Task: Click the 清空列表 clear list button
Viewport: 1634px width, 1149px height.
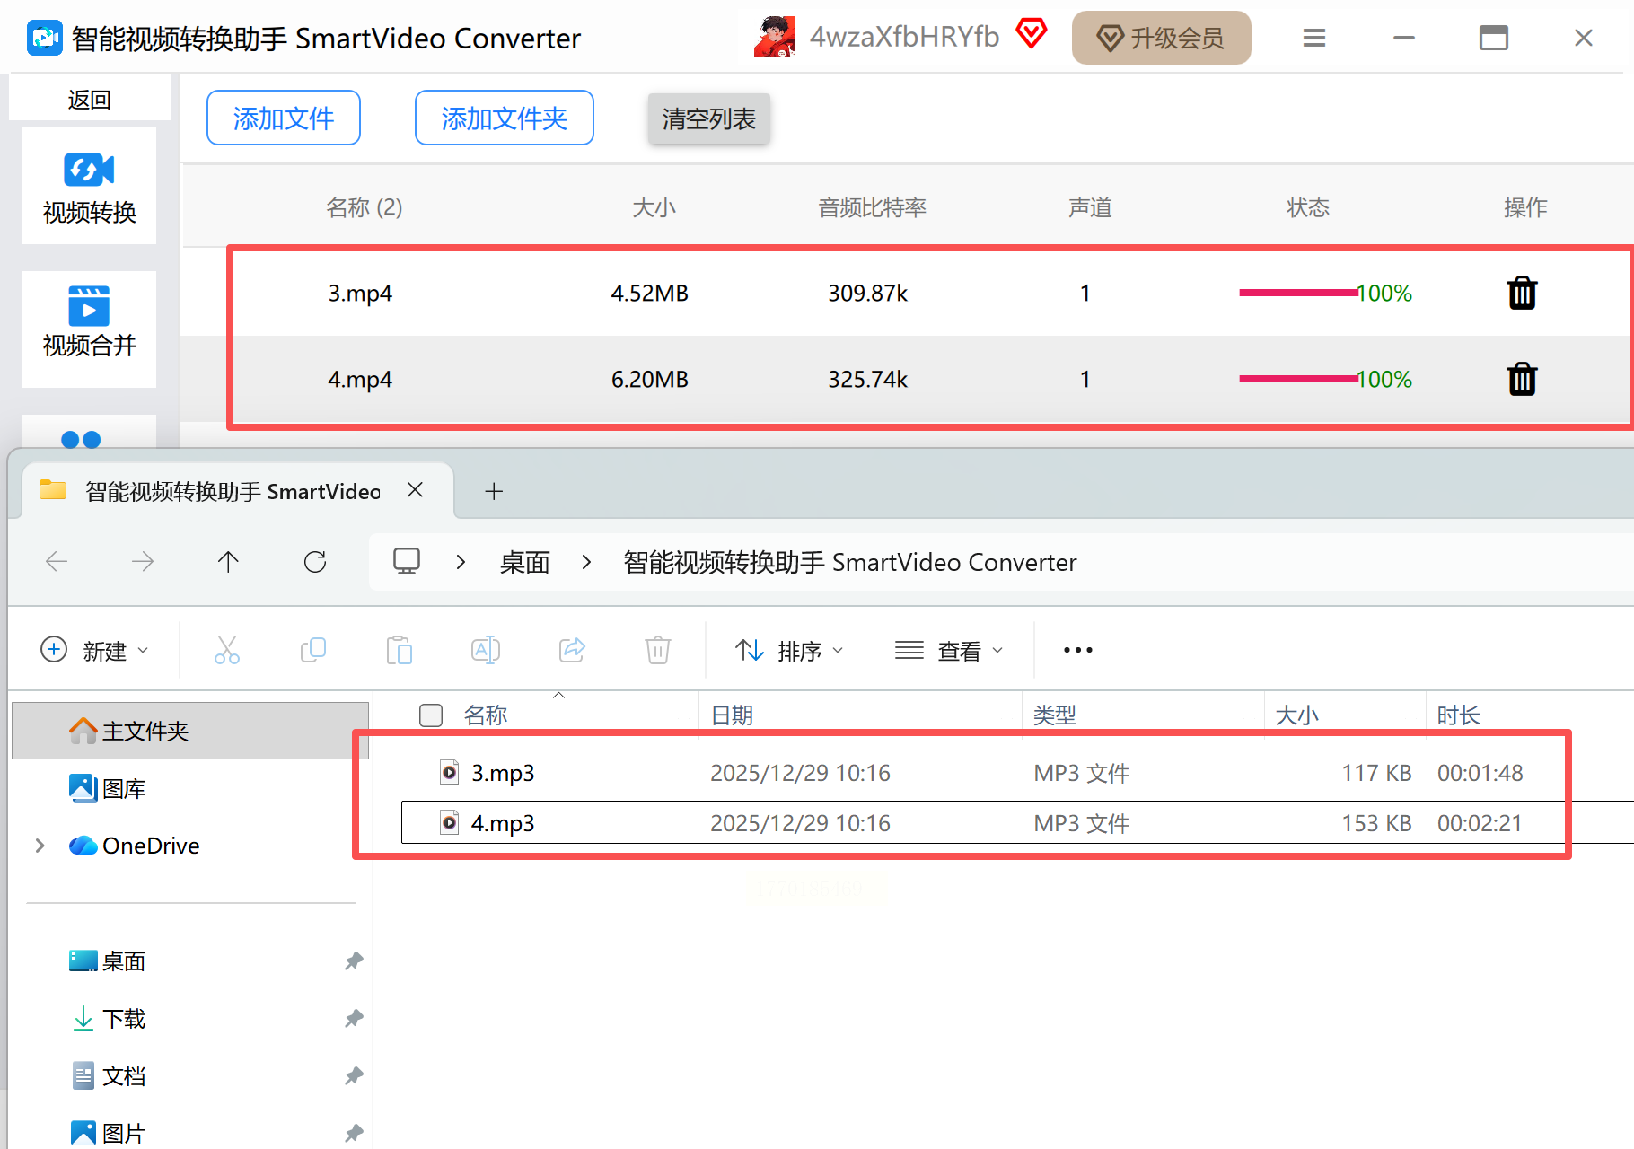Action: 709,118
